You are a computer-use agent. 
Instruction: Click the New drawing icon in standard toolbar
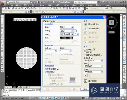point(3,8)
